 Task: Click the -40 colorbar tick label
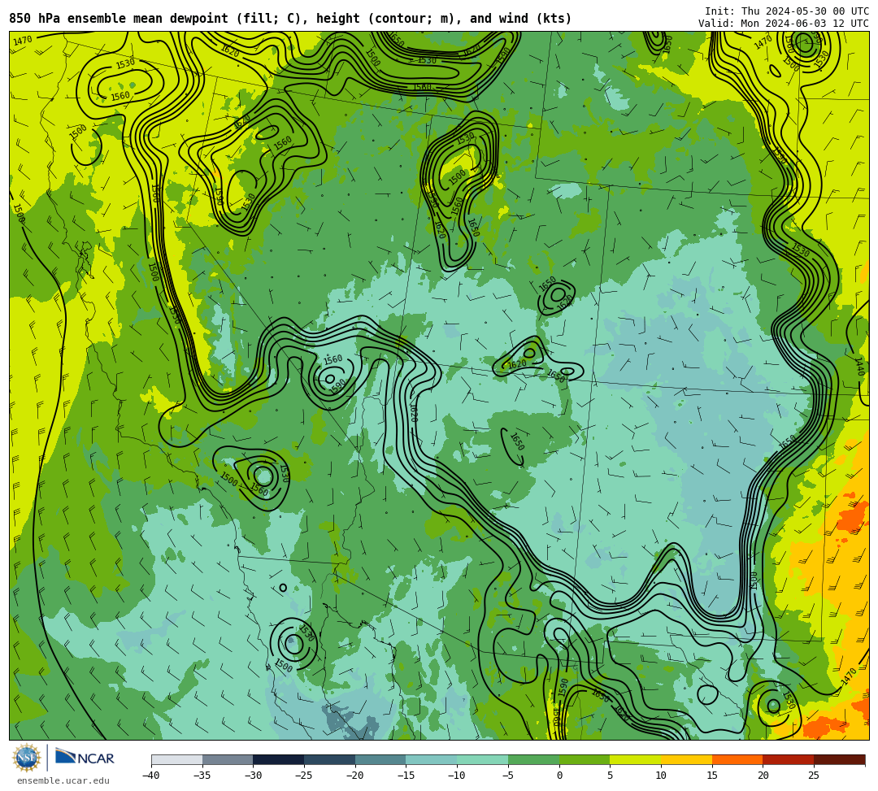151,776
